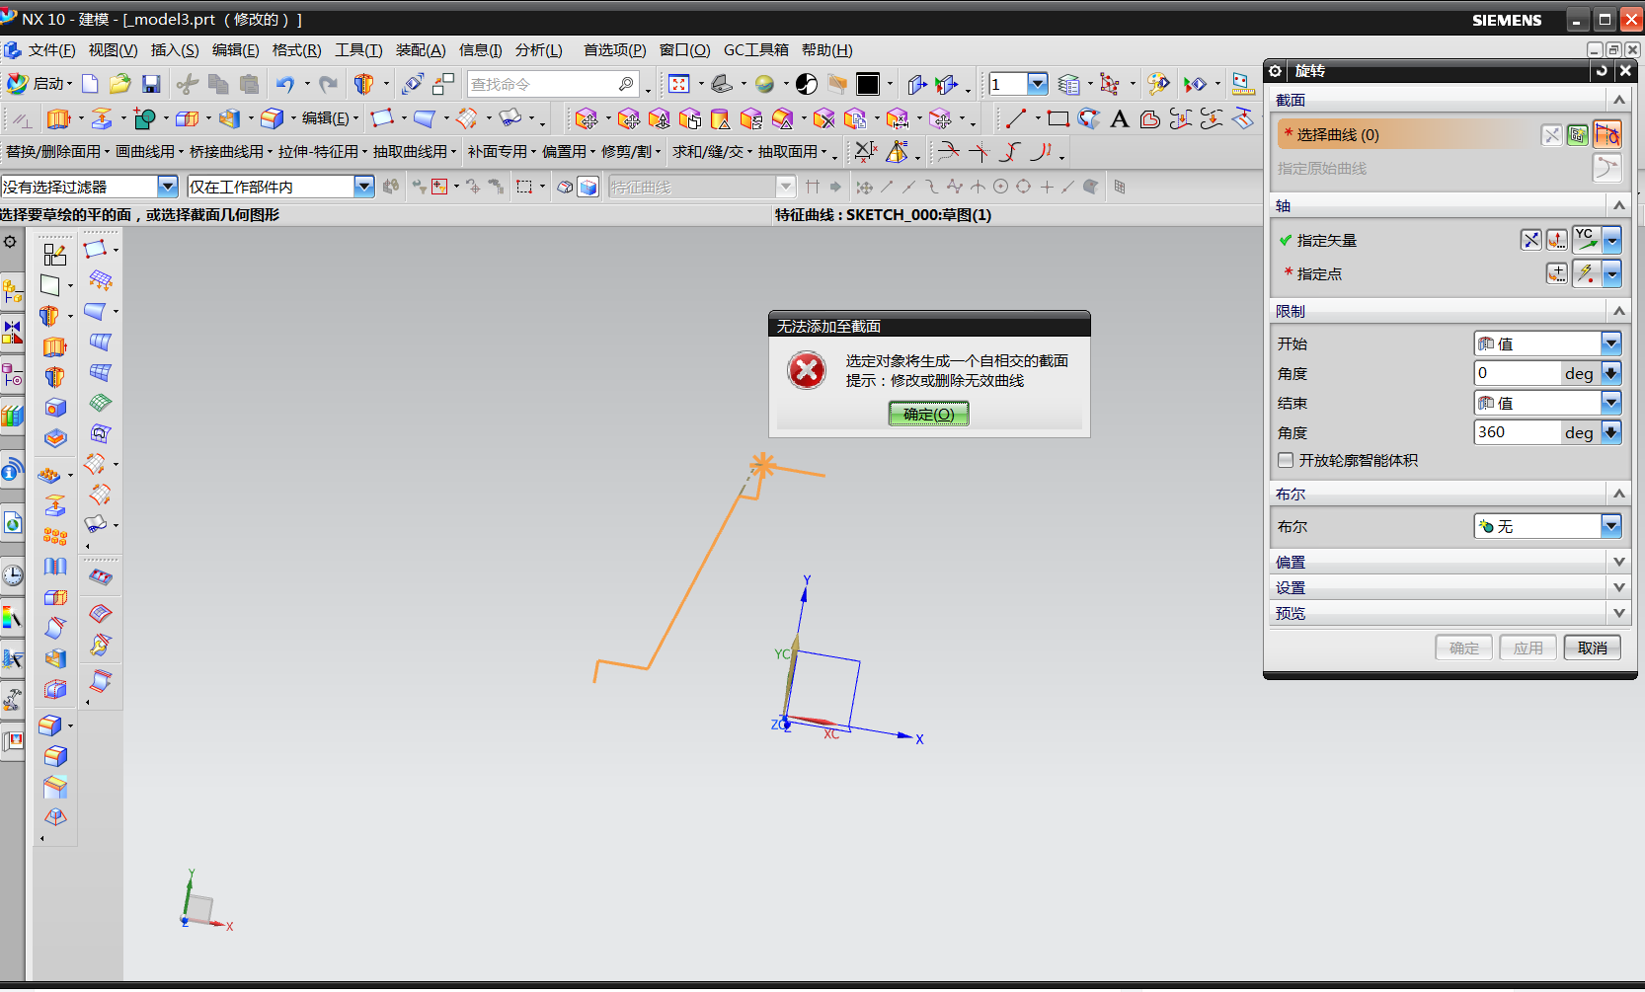Open the GC工具箱 menu
1645x992 pixels.
tap(755, 50)
